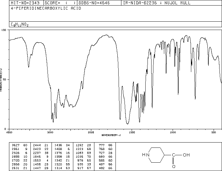The height and width of the screenshot is (171, 222).
Task: Click the 2444 peak entry
Action: pos(41,145)
